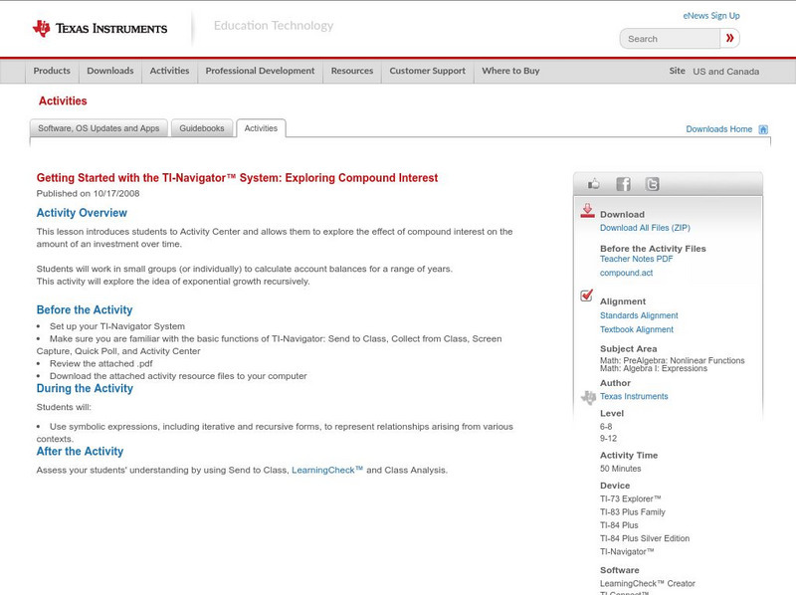Image resolution: width=796 pixels, height=595 pixels.
Task: Click the LearningCheck Creator software entry
Action: [648, 584]
